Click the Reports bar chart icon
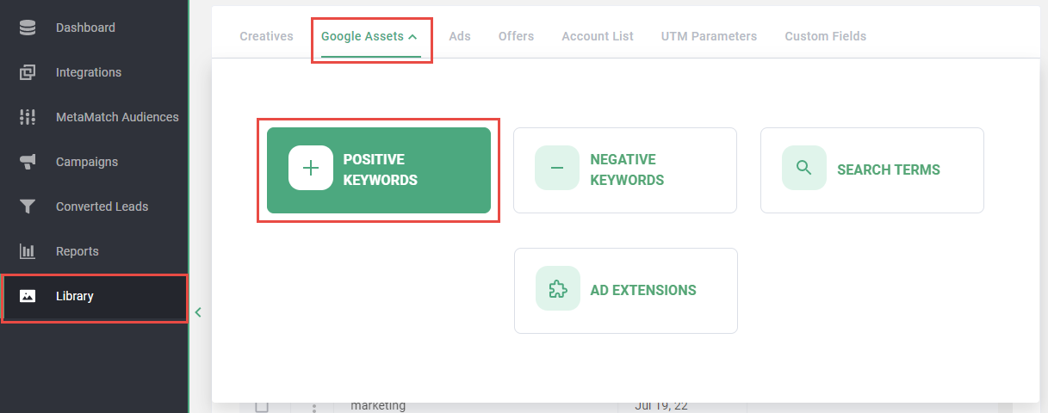Image resolution: width=1048 pixels, height=413 pixels. [x=28, y=251]
